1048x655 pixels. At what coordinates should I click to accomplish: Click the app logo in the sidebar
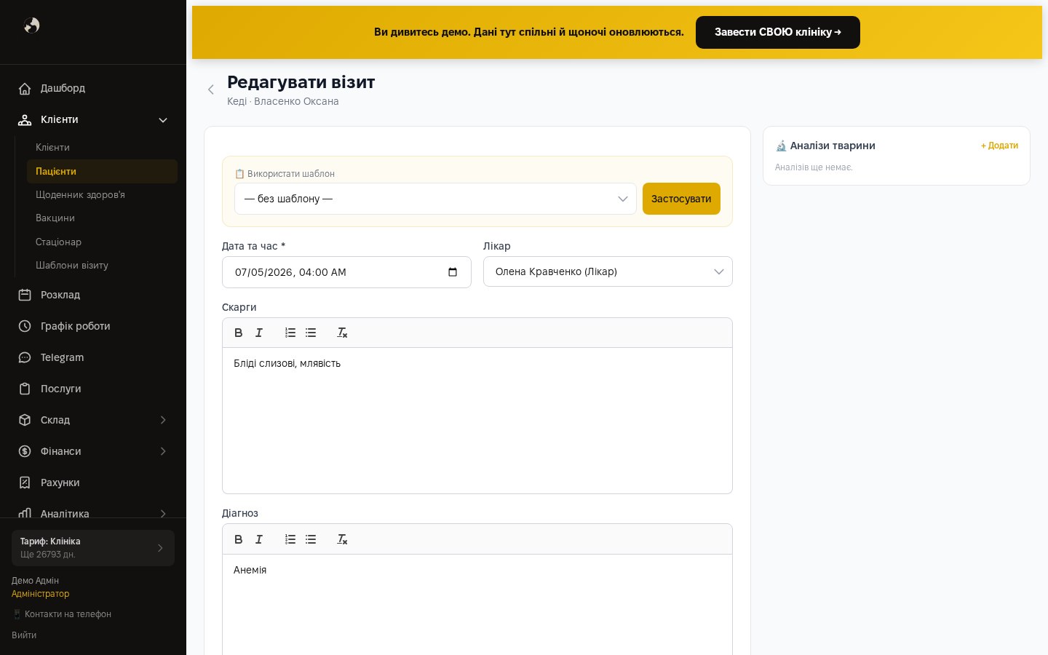[31, 25]
